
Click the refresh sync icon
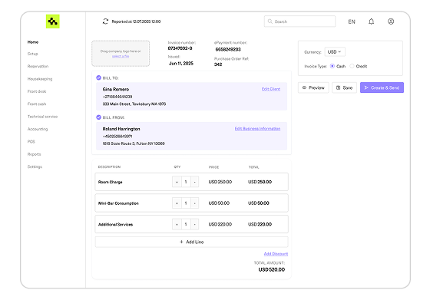point(105,21)
